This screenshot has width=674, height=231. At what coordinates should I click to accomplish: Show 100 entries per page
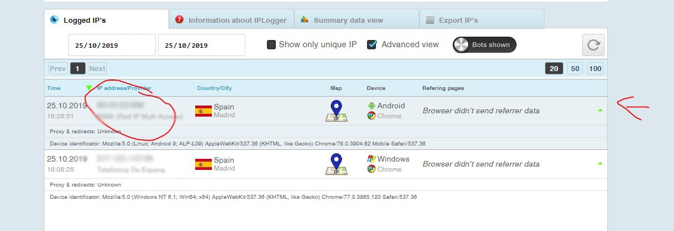[x=595, y=69]
